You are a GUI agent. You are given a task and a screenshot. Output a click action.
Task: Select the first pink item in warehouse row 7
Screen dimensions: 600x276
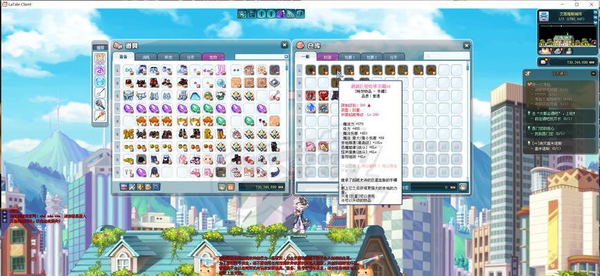(310, 146)
